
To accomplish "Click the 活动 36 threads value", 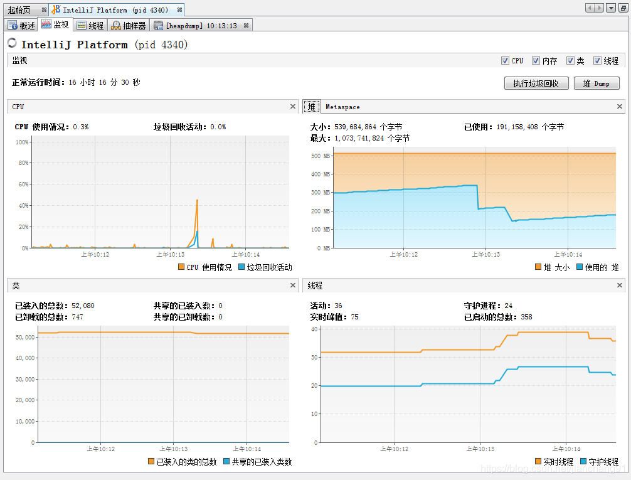I will click(x=338, y=306).
